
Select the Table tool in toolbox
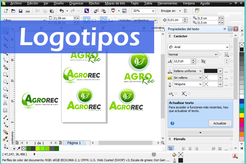5,110
